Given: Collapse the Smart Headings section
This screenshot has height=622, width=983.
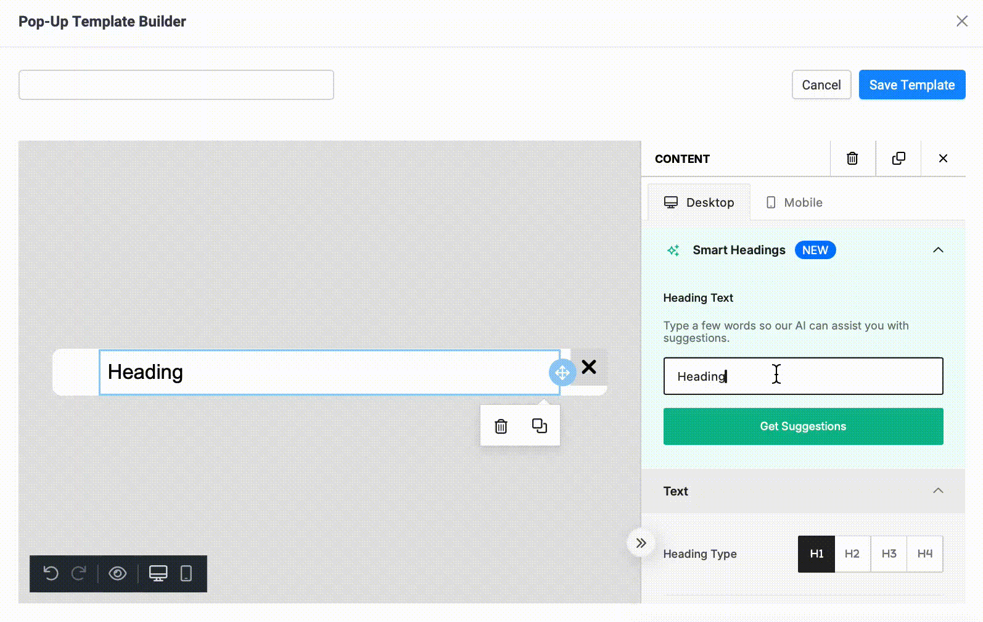Looking at the screenshot, I should pos(938,250).
